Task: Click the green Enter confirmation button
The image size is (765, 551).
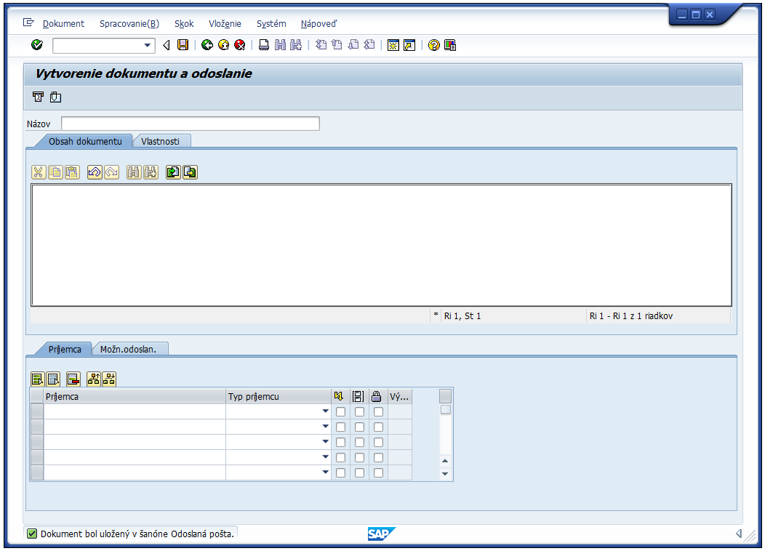Action: (x=36, y=44)
